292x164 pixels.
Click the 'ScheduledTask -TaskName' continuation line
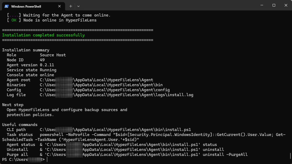71,140
